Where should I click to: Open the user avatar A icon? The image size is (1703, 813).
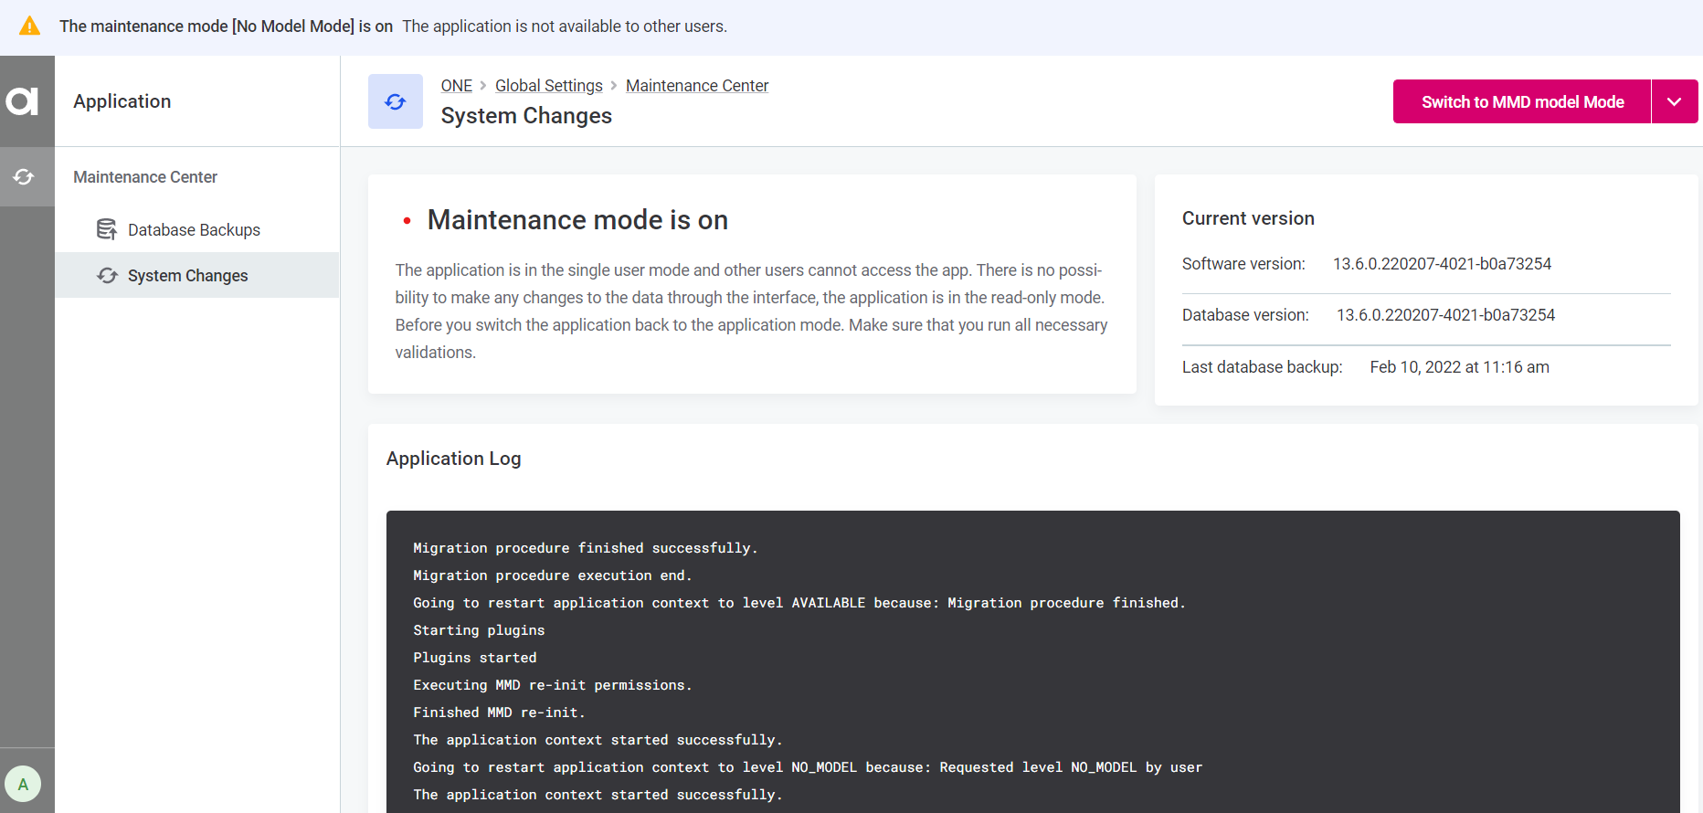pos(23,784)
